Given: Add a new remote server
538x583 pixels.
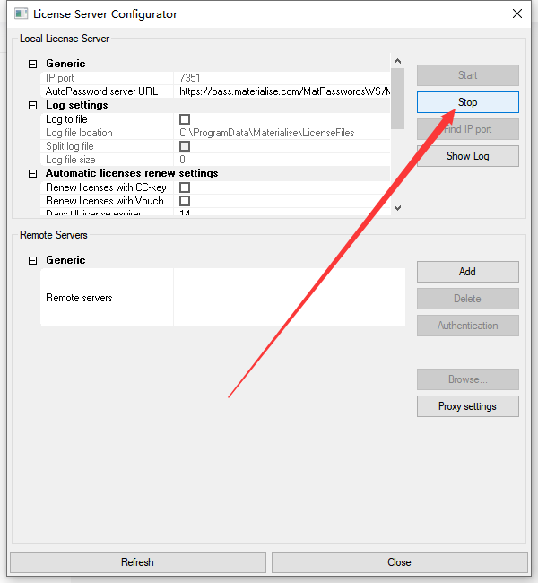Looking at the screenshot, I should (x=467, y=272).
